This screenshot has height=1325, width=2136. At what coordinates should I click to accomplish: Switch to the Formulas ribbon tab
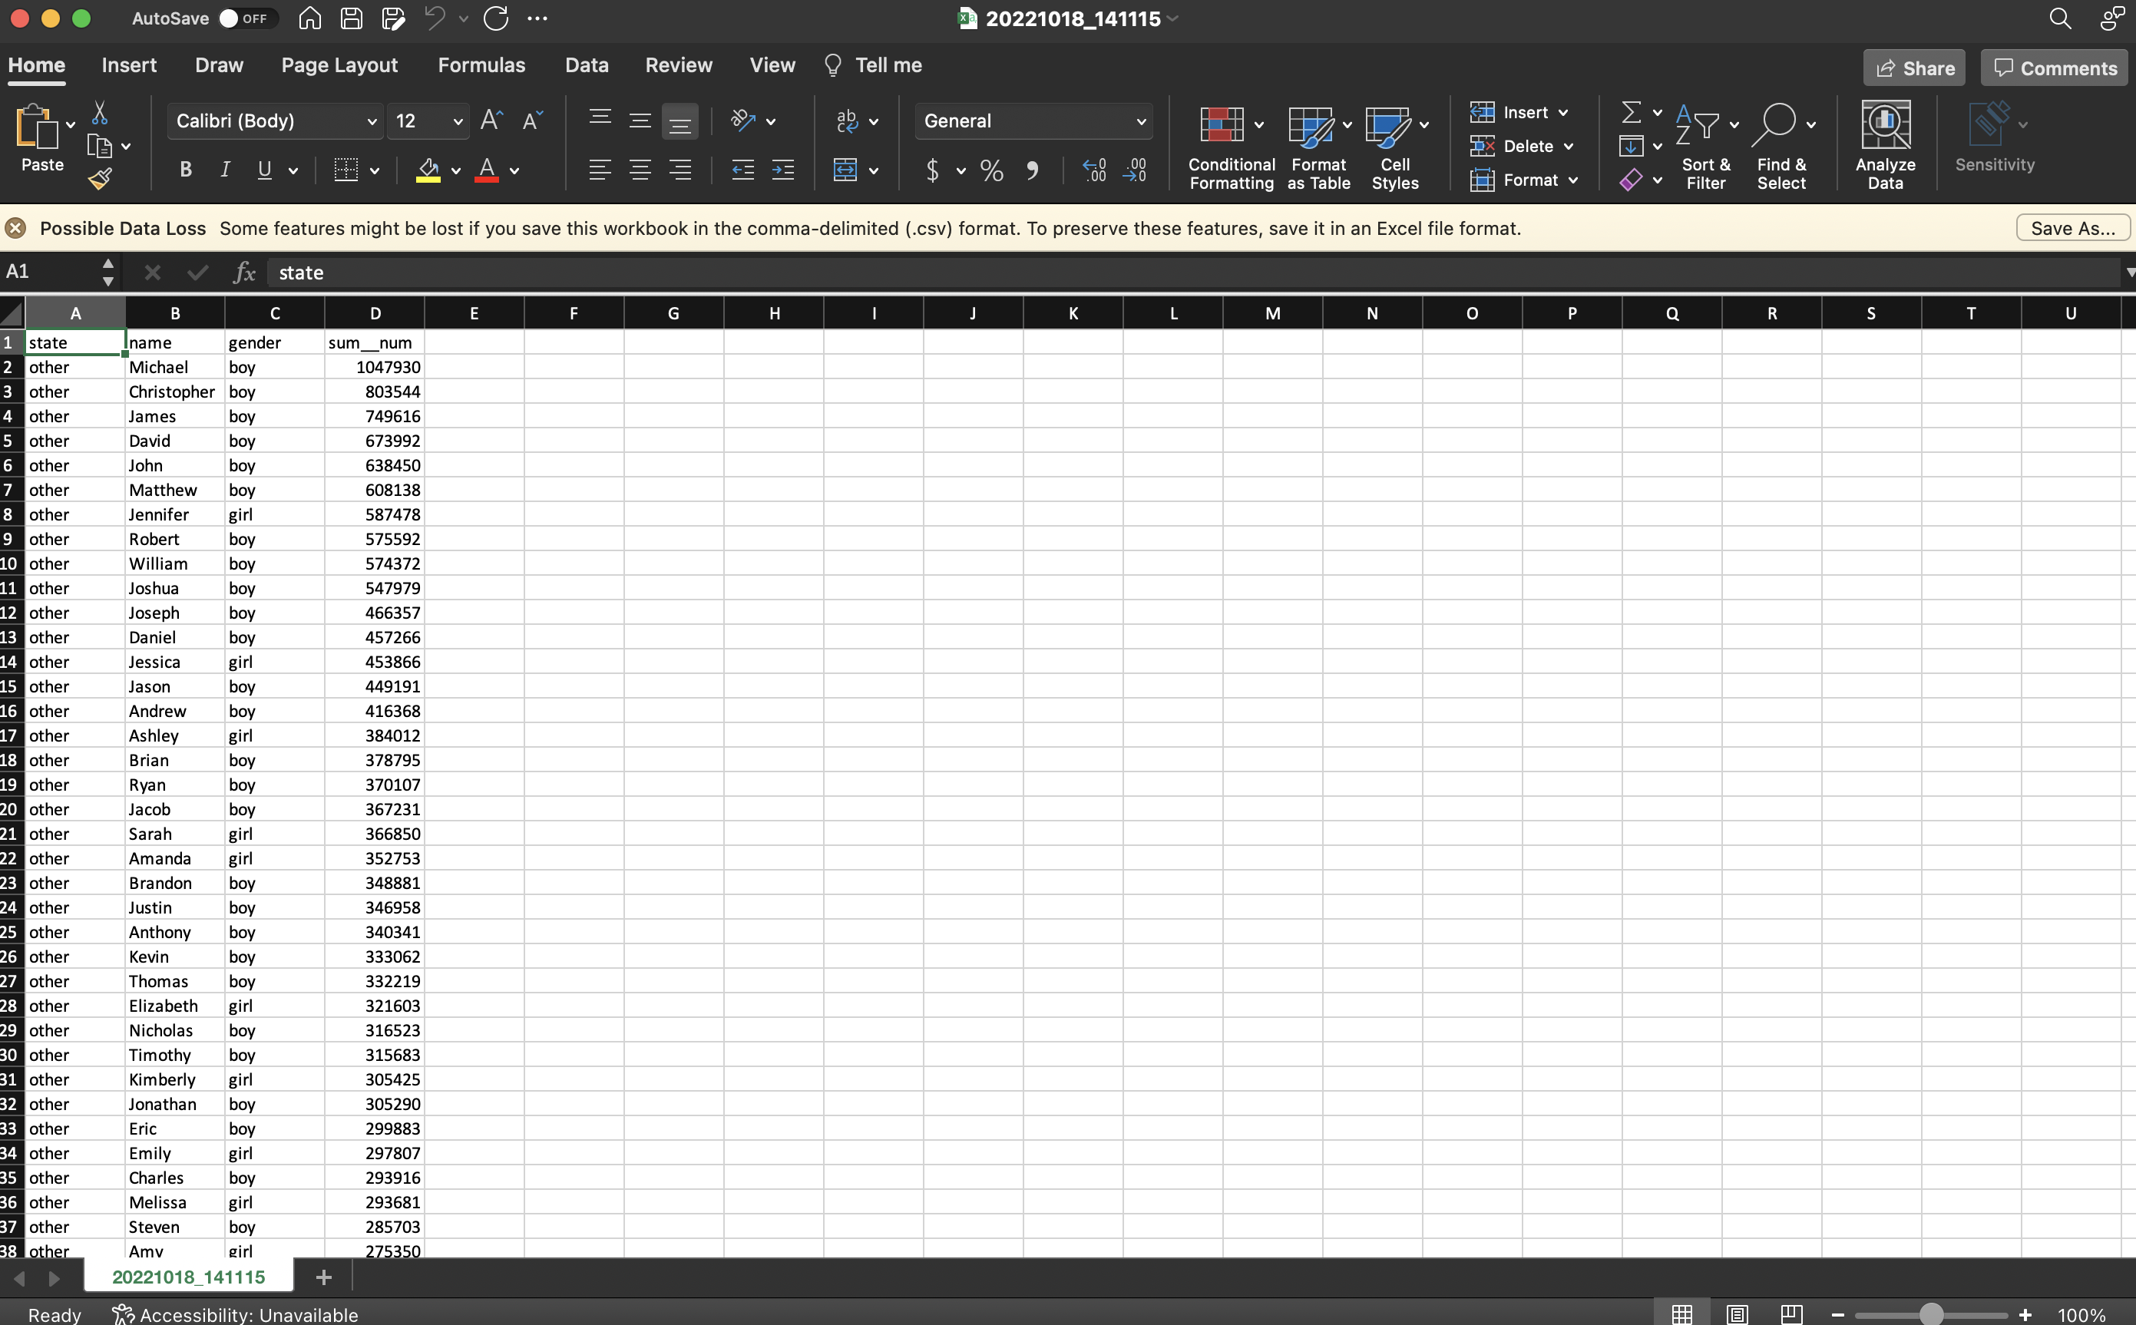coord(481,64)
